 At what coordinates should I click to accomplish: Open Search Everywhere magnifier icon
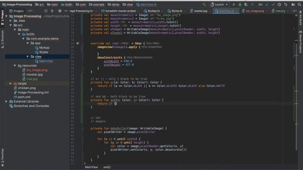(x=299, y=4)
